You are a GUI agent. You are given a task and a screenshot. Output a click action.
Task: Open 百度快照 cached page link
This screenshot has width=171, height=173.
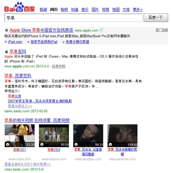pyautogui.click(x=59, y=66)
